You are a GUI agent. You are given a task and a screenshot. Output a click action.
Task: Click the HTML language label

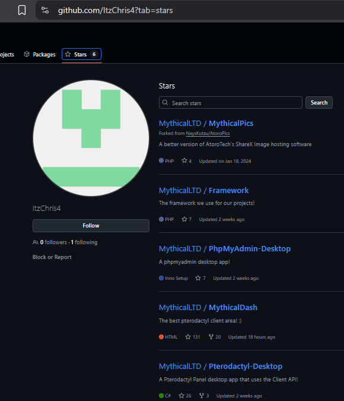click(x=171, y=337)
